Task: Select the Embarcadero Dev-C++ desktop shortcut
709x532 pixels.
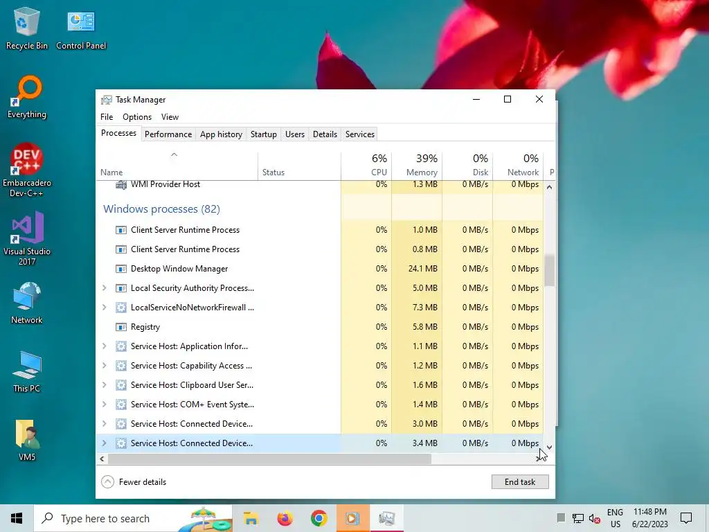Action: click(27, 170)
